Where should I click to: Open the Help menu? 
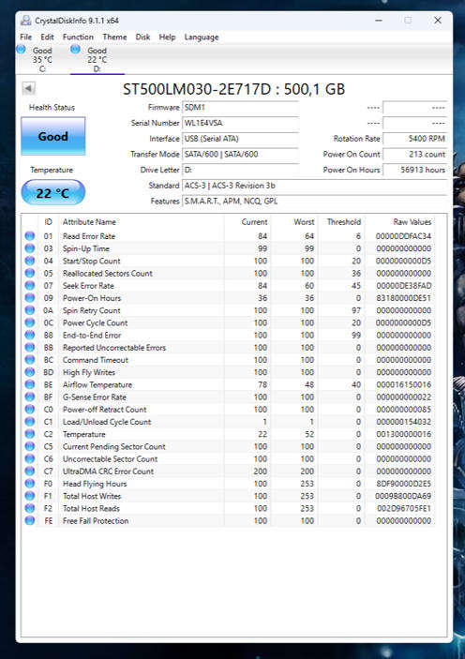167,37
